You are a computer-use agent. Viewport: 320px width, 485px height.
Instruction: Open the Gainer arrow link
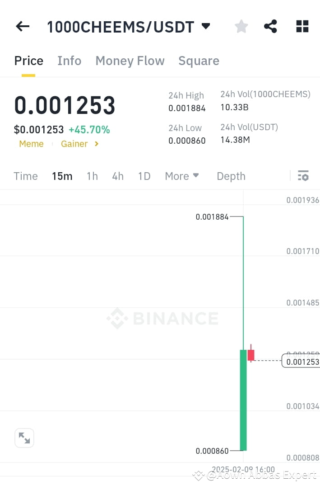coord(96,144)
